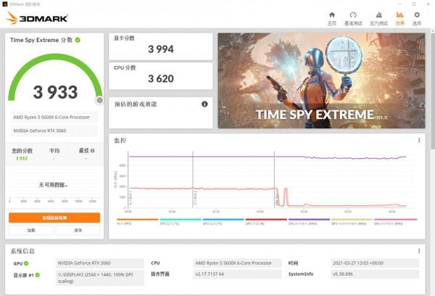The image size is (435, 296).
Task: Click the v2.17.7137 64 version field
Action: pos(237,274)
